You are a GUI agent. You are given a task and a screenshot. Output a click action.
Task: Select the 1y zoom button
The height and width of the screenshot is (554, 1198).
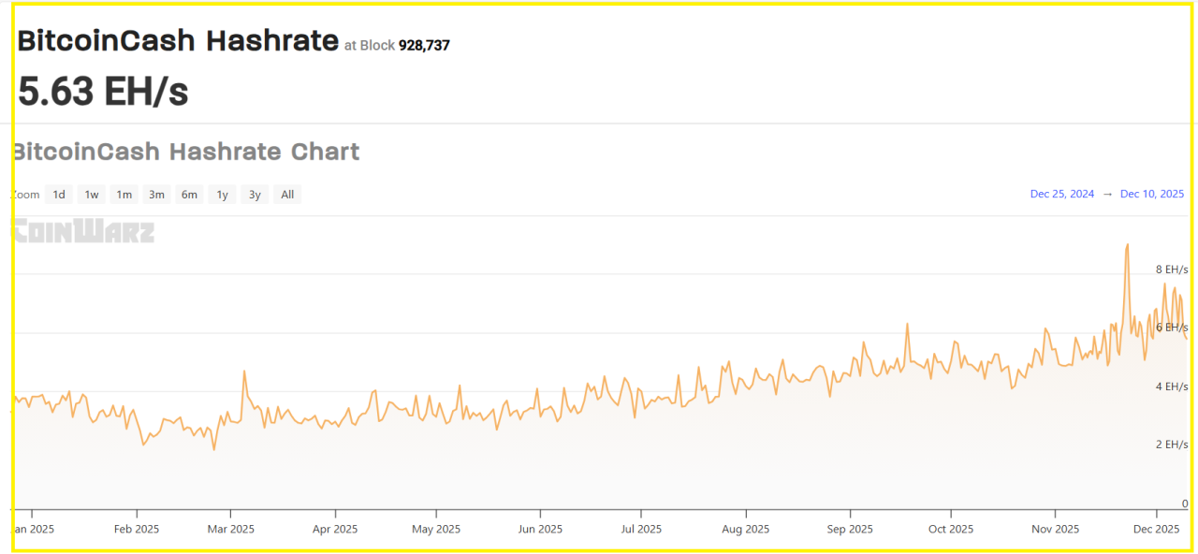pos(222,195)
